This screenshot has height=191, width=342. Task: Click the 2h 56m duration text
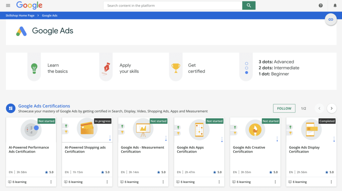302,172
